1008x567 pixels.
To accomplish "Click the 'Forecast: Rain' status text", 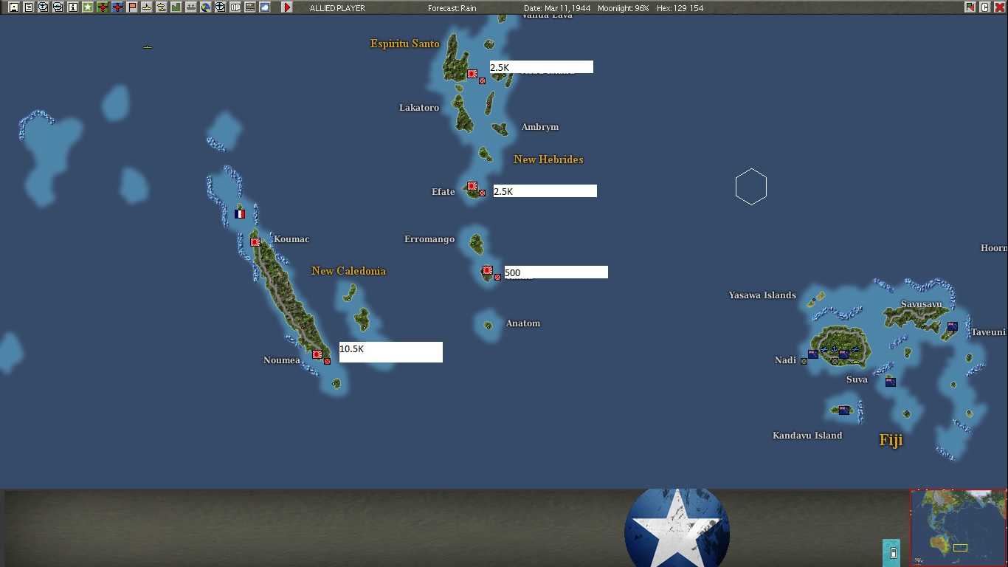I will pyautogui.click(x=452, y=8).
